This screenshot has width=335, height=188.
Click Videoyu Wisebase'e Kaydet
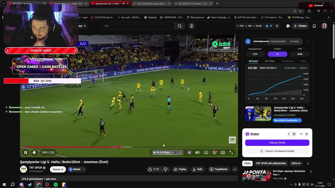(277, 151)
